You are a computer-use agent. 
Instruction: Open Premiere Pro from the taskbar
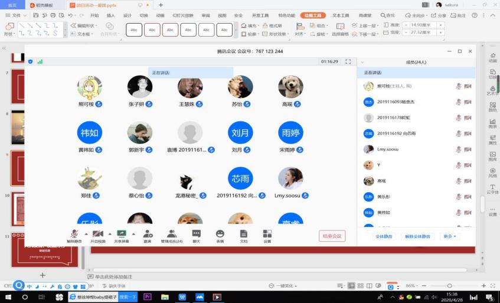148,297
